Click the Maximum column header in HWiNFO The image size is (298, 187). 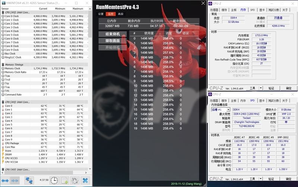(78, 9)
